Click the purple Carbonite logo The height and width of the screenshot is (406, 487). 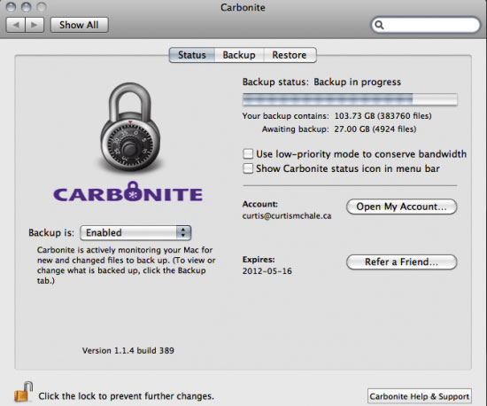pos(128,192)
